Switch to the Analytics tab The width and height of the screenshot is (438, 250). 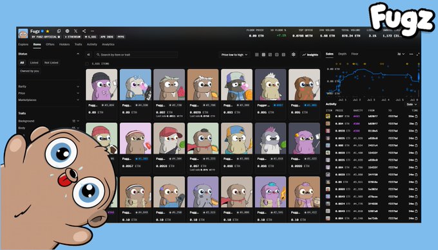(108, 44)
